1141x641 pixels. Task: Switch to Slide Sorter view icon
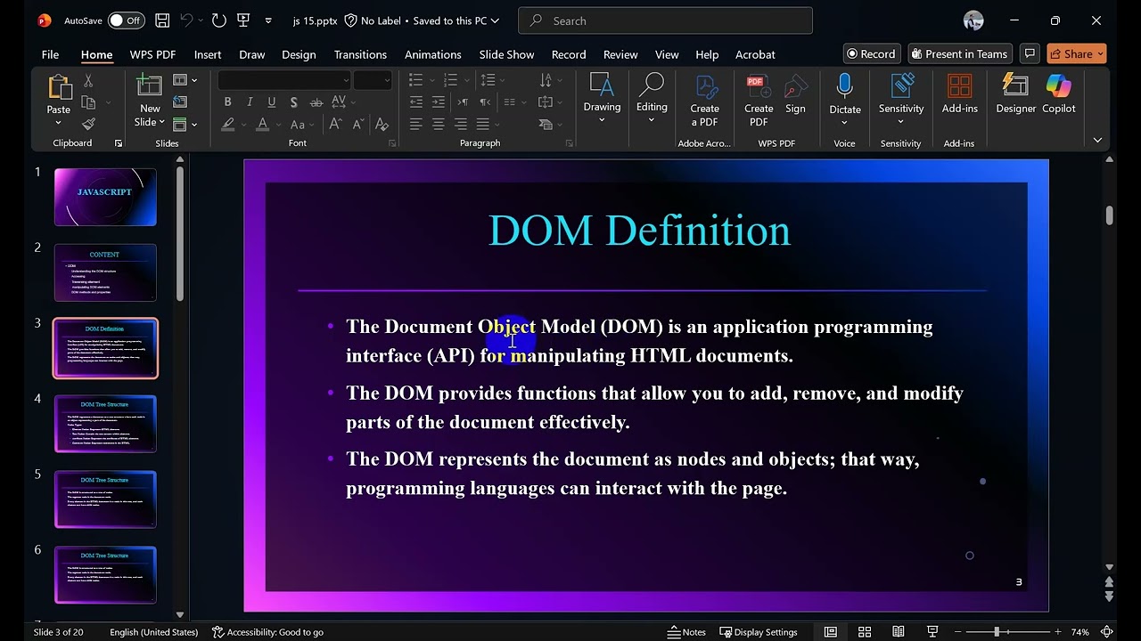pyautogui.click(x=865, y=632)
